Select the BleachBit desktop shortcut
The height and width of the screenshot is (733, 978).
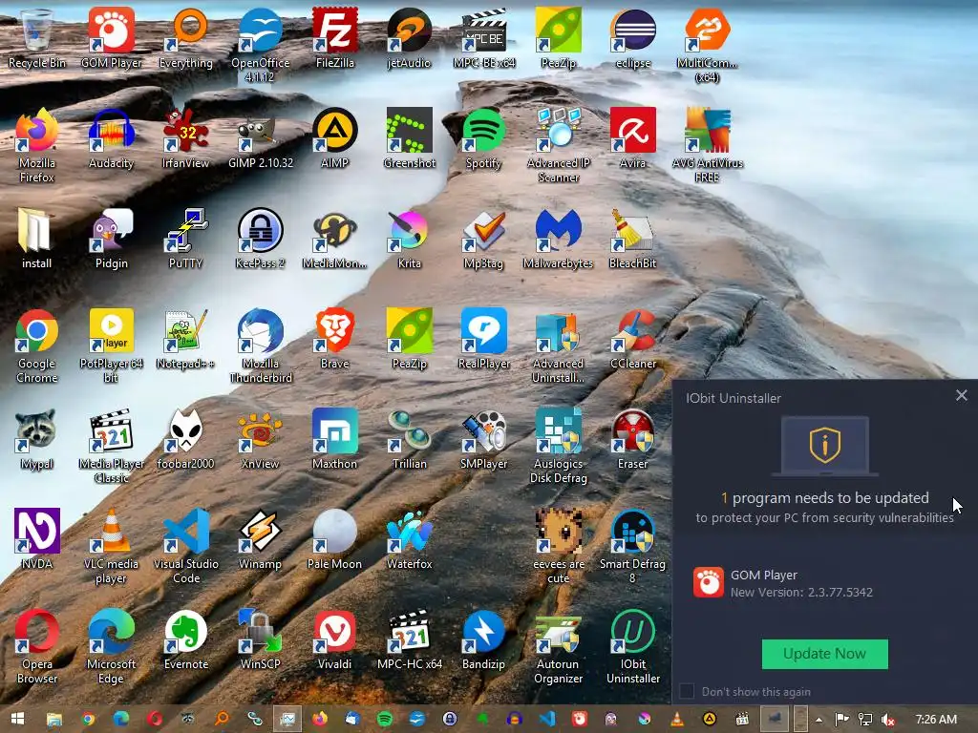(632, 239)
